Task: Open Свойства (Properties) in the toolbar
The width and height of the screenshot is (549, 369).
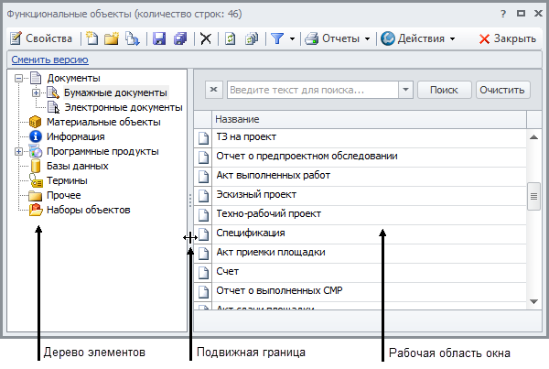Action: click(42, 38)
